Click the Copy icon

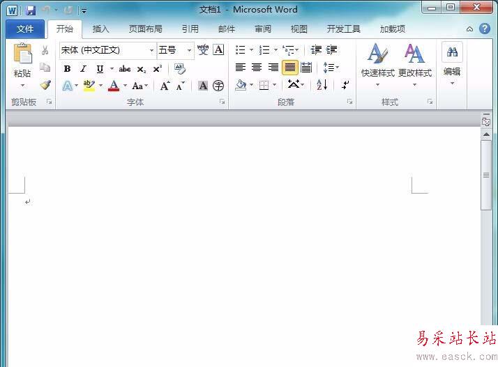[45, 68]
